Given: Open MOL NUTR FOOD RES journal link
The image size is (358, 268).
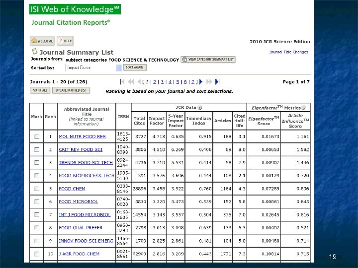Looking at the screenshot, I should pos(82,136).
